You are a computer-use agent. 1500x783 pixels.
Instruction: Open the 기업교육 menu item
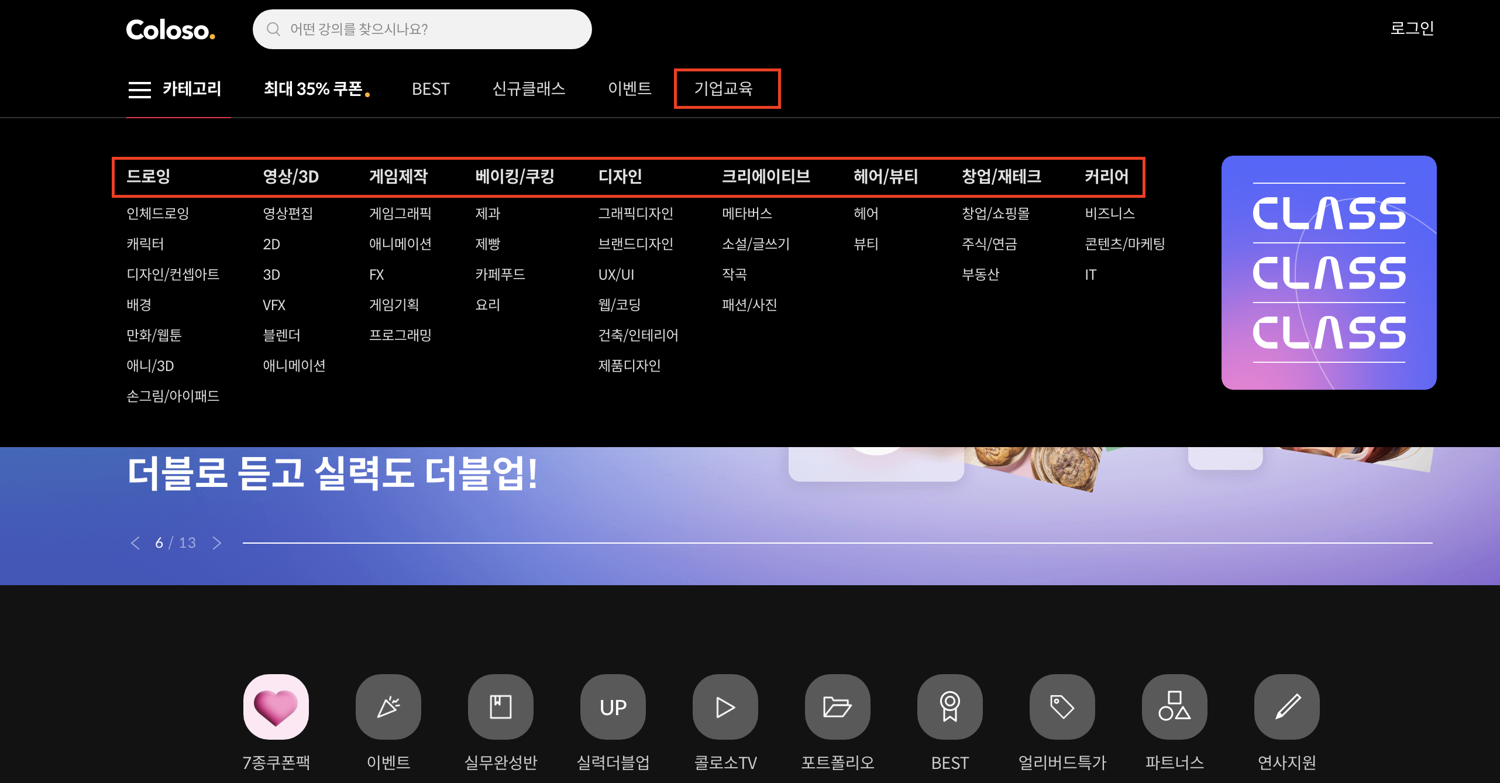point(724,89)
